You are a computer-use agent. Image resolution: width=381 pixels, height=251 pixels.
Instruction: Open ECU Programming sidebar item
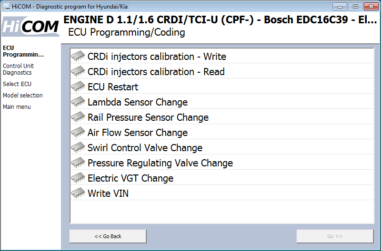[x=23, y=51]
